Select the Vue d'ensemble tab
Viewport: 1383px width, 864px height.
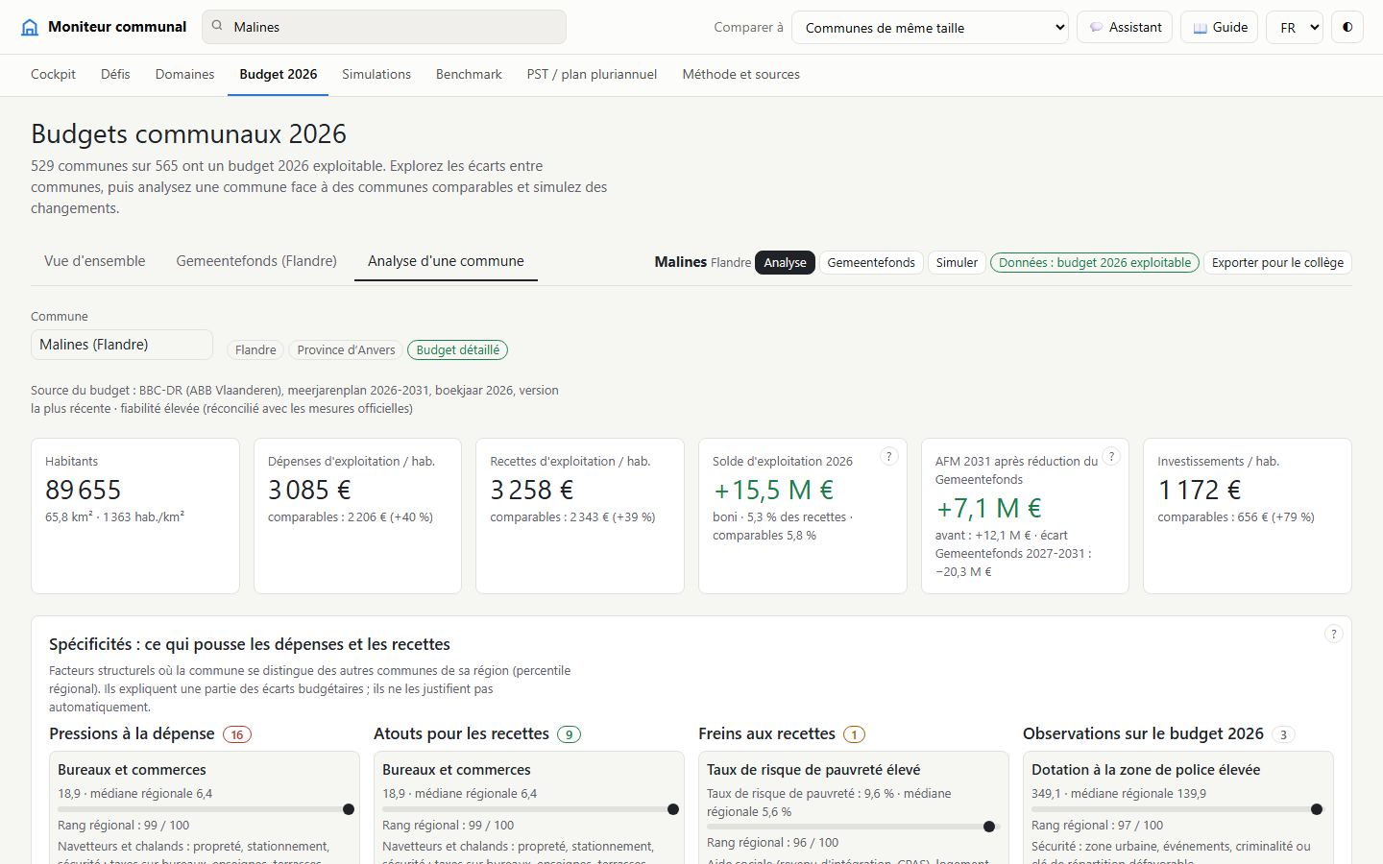click(x=95, y=261)
